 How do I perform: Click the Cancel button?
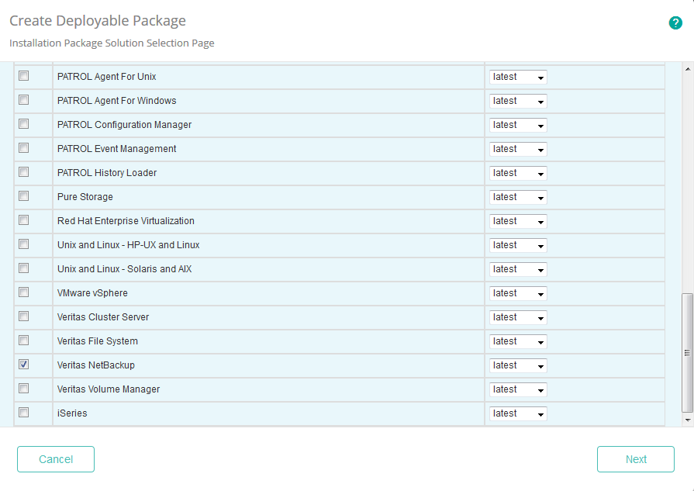(55, 459)
